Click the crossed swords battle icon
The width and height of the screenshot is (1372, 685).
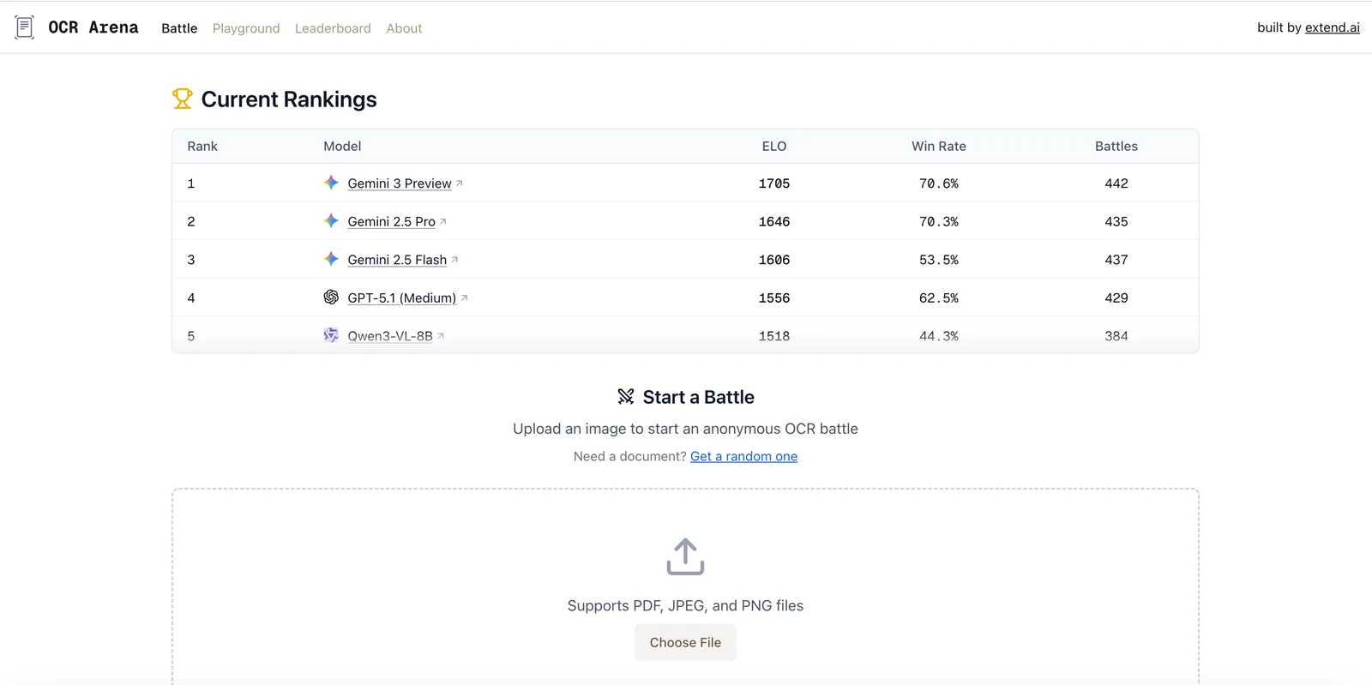click(626, 397)
